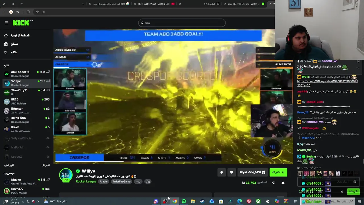Image resolution: width=364 pixels, height=205 pixels.
Task: Click the share stream icon
Action: [273, 183]
